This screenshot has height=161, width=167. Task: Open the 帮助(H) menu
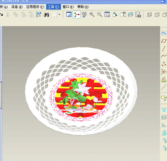83,7
